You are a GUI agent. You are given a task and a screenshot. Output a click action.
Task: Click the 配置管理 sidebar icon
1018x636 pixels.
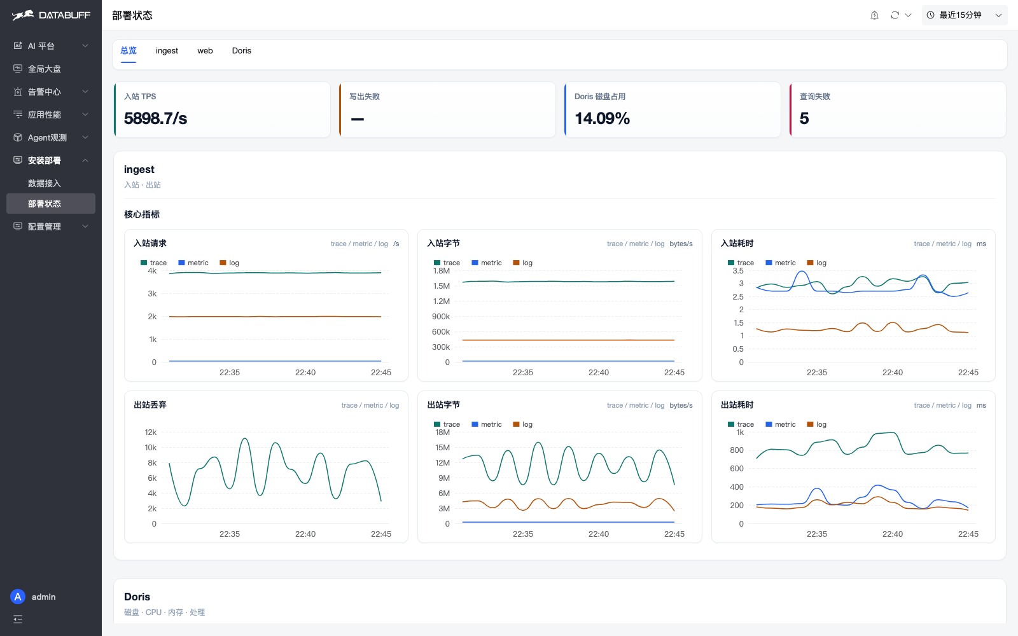tap(18, 226)
